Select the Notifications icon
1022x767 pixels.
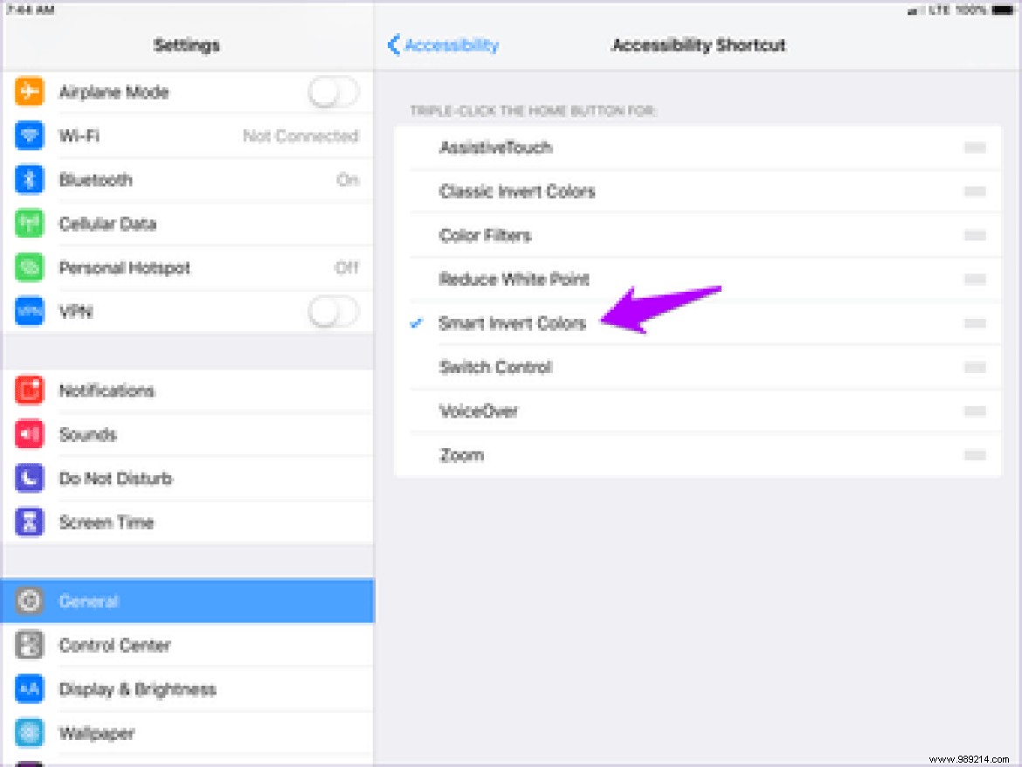31,390
